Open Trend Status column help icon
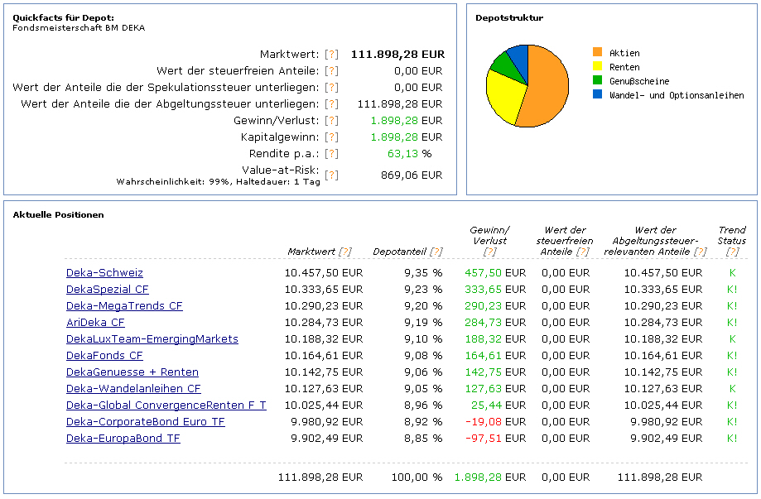761x499 pixels. [731, 252]
